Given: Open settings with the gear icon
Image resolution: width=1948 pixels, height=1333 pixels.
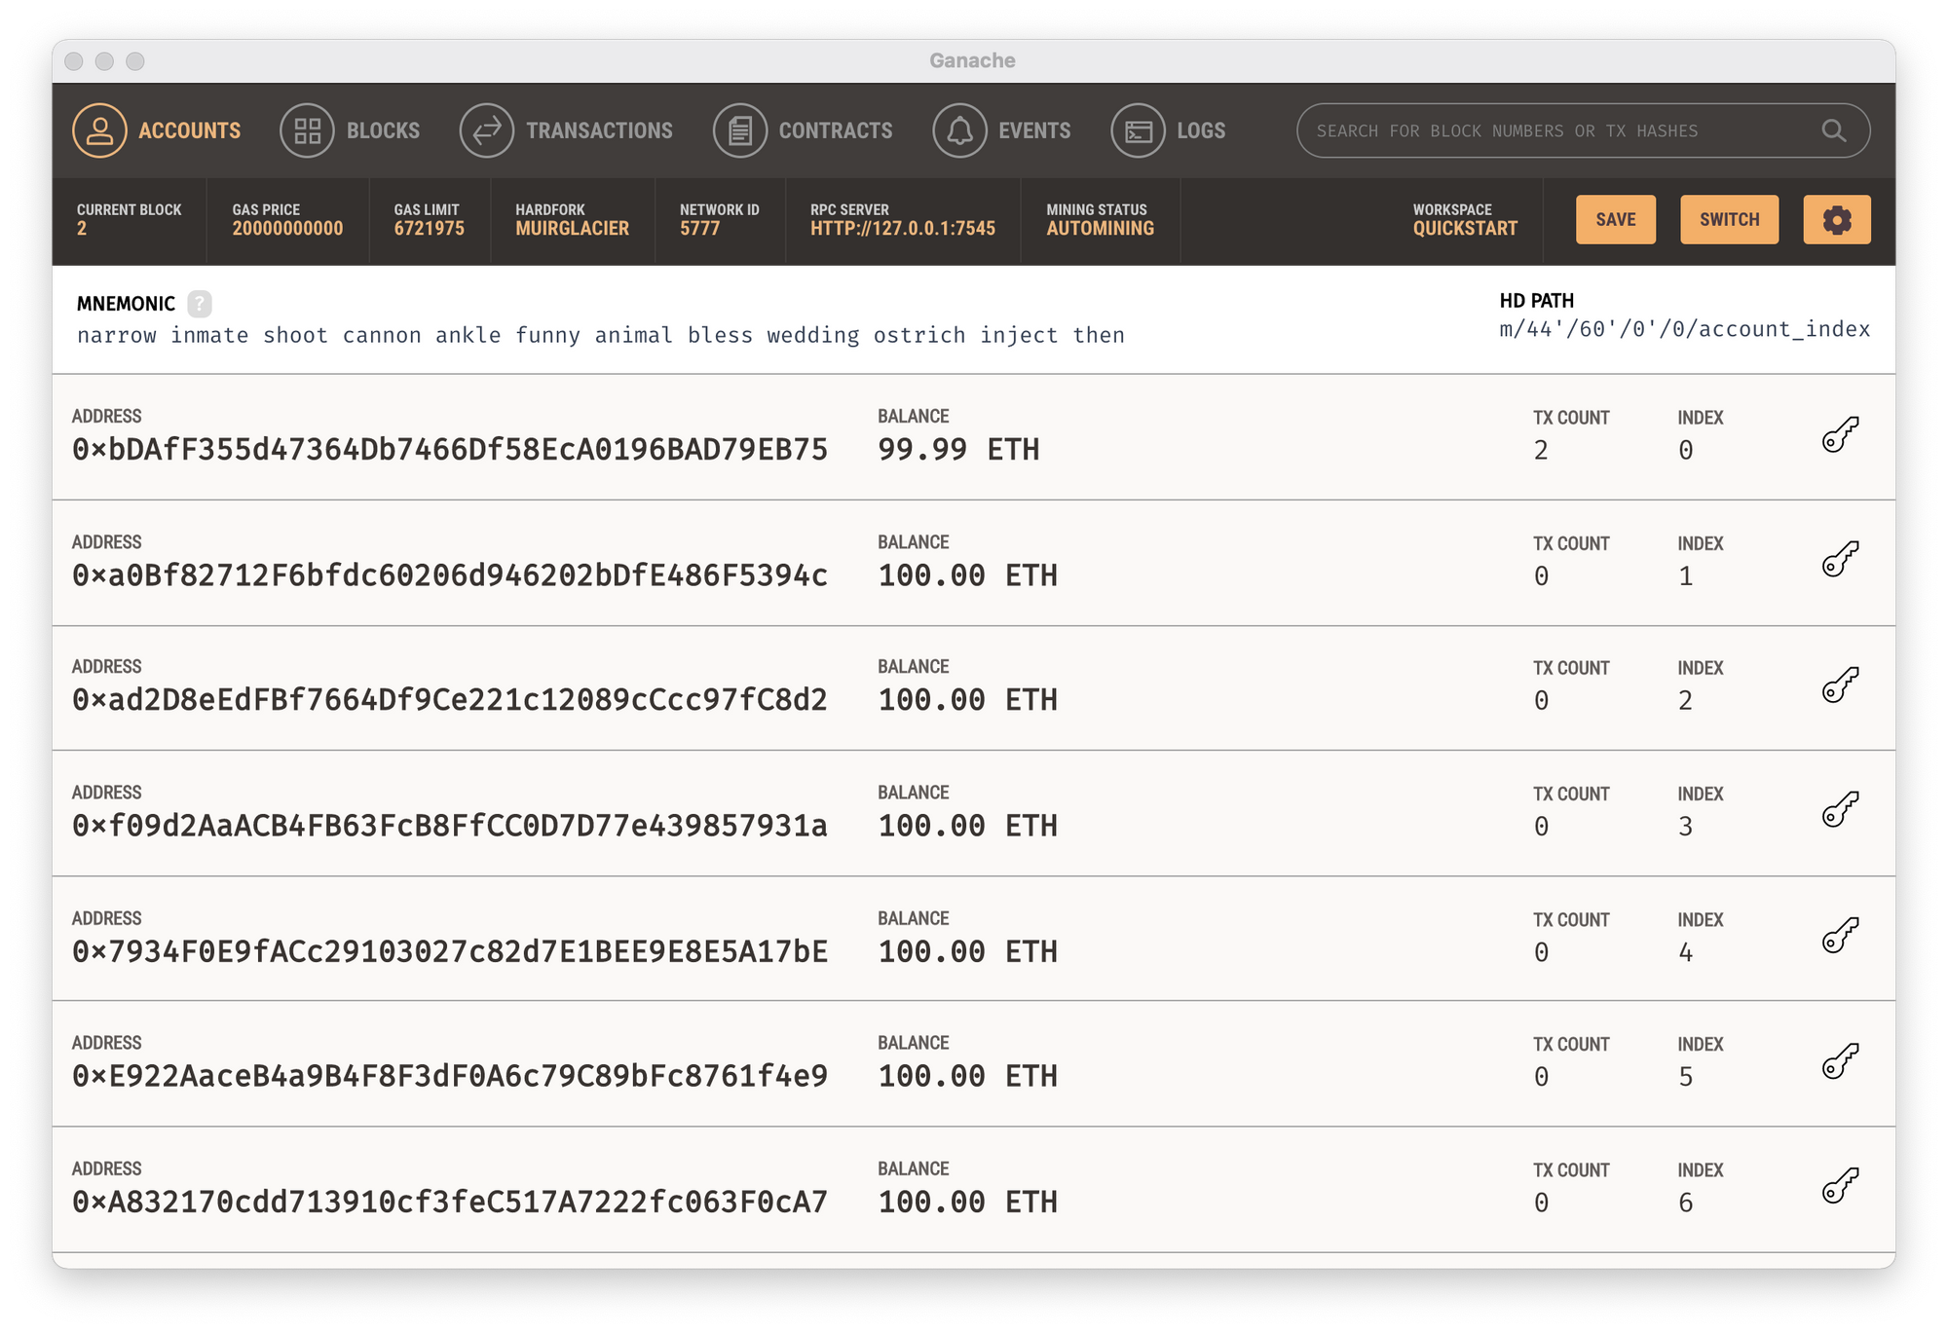Looking at the screenshot, I should [1836, 220].
